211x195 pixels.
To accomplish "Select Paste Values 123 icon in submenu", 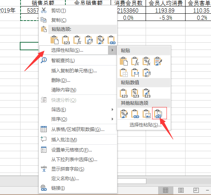I will pyautogui.click(x=124, y=93).
